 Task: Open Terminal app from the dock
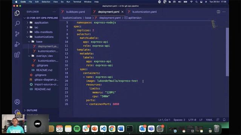click(x=130, y=129)
